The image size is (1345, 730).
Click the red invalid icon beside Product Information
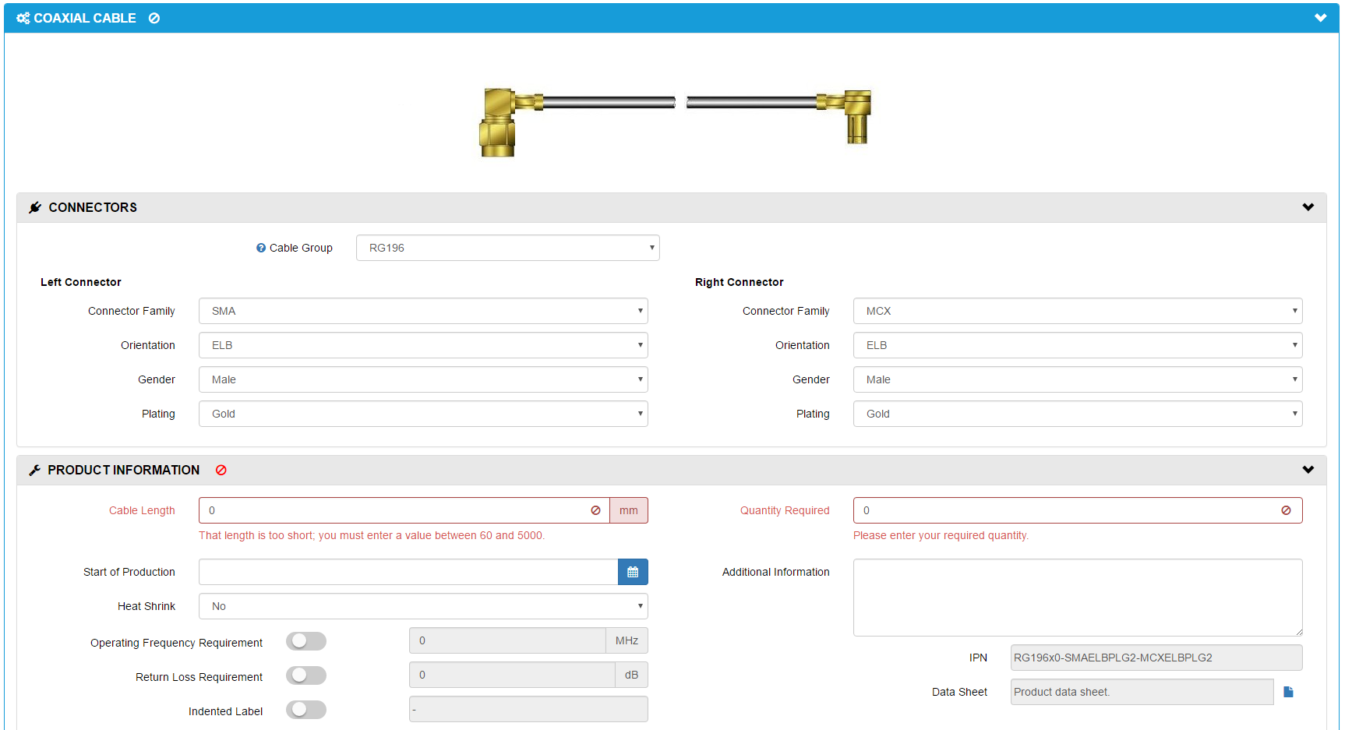tap(221, 471)
